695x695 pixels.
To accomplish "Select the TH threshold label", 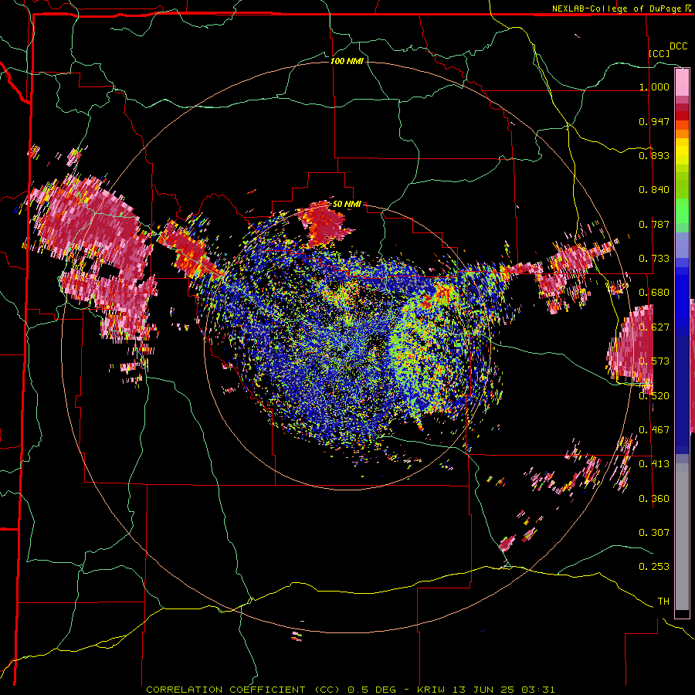I will pyautogui.click(x=663, y=602).
